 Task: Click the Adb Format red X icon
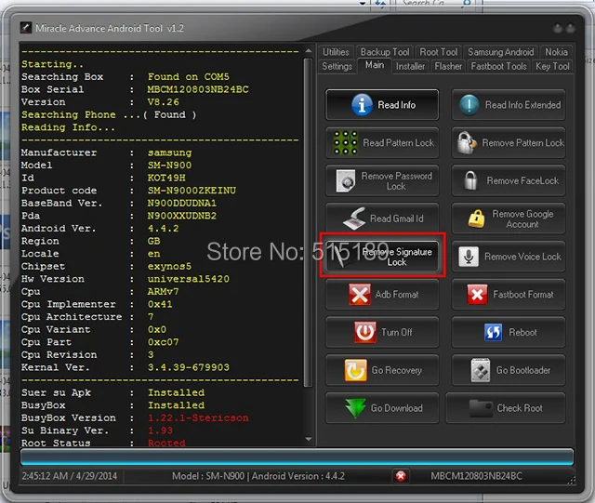(x=360, y=295)
